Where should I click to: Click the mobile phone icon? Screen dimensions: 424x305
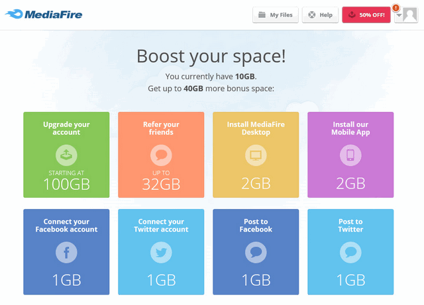350,155
